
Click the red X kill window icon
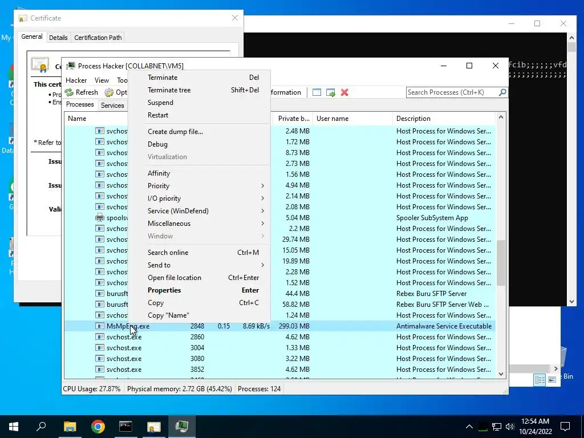pyautogui.click(x=344, y=92)
